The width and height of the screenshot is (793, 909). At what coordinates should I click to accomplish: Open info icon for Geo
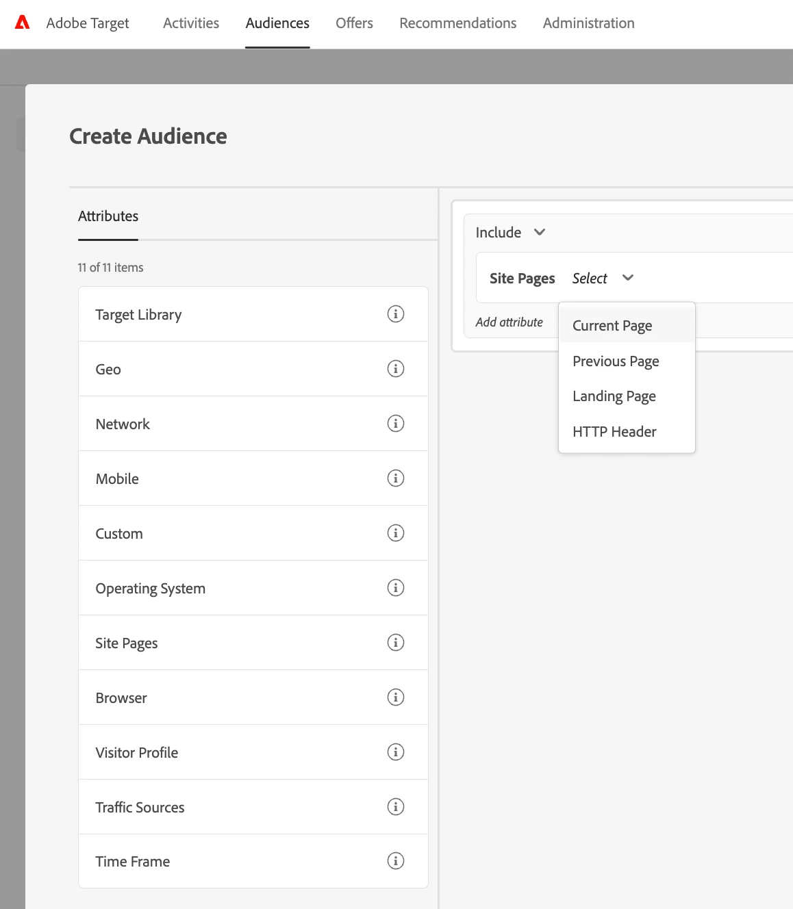(396, 369)
